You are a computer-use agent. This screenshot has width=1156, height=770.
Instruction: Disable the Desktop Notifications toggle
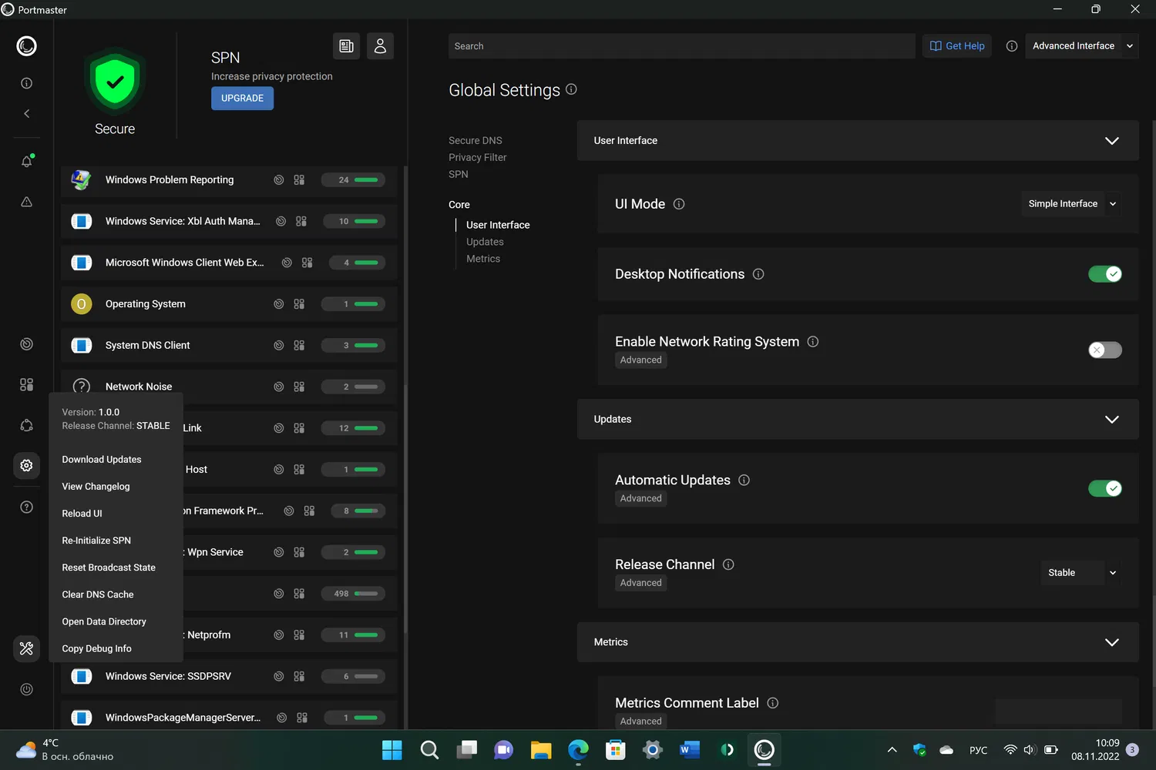coord(1104,274)
